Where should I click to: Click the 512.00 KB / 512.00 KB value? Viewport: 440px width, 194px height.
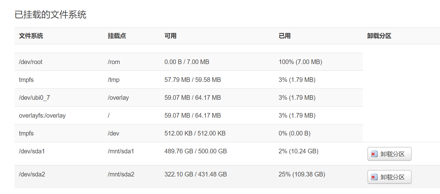[x=195, y=133]
